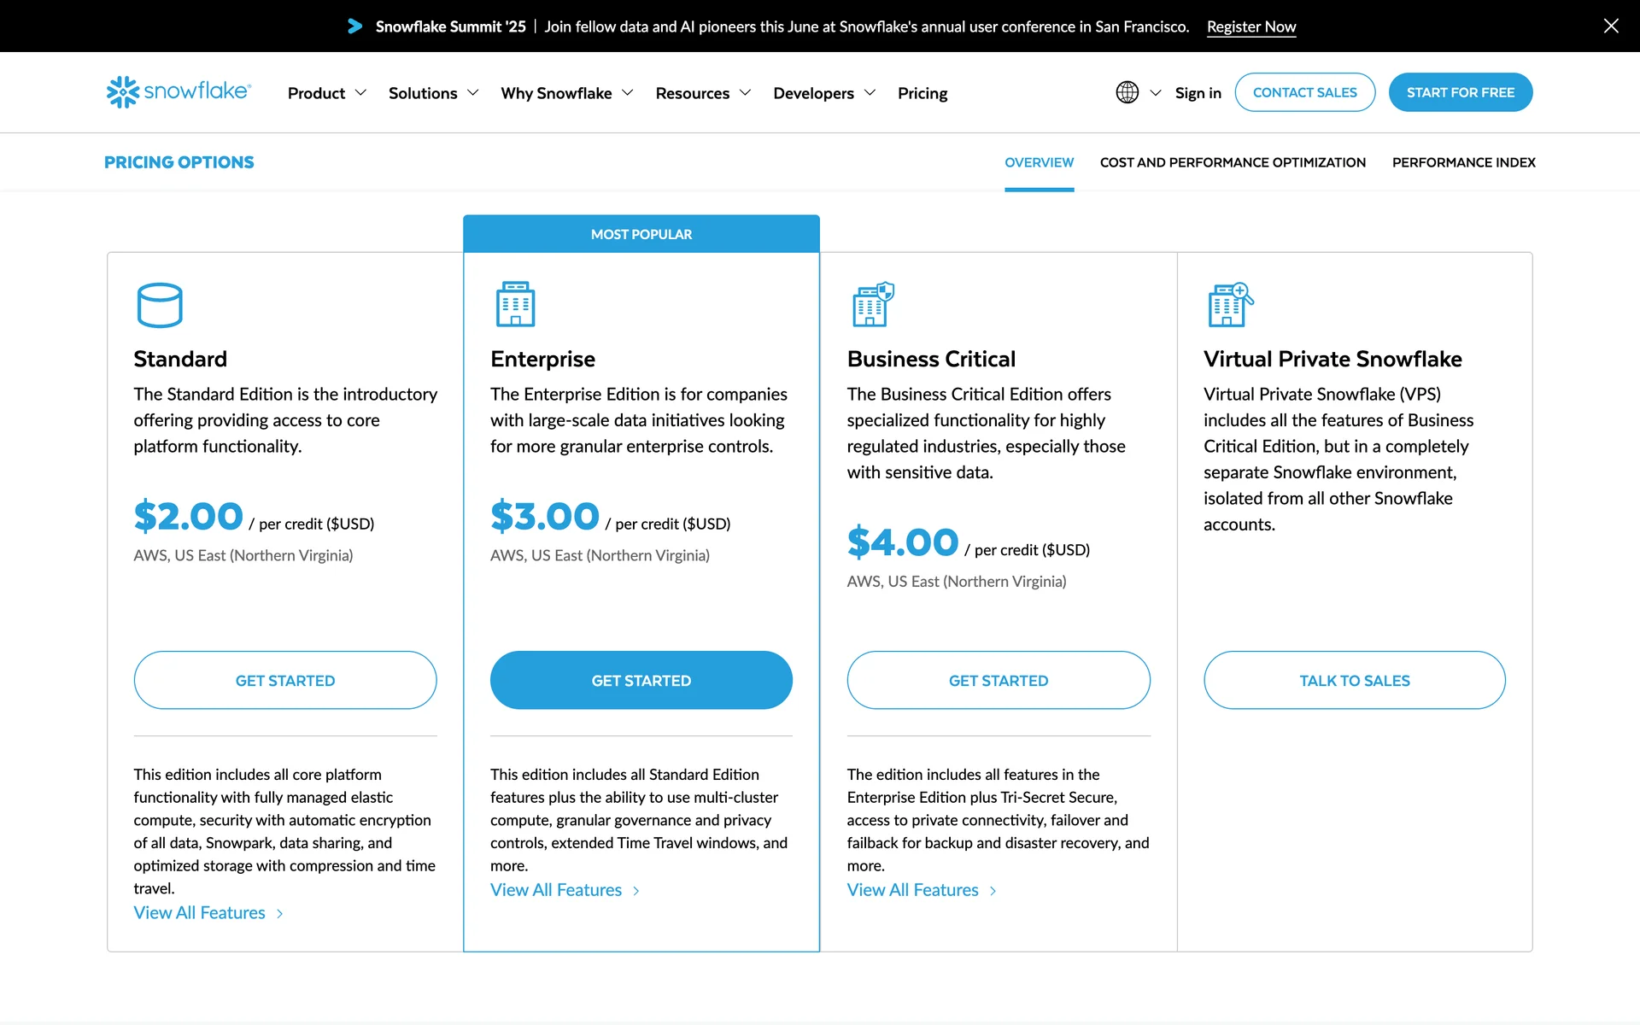The width and height of the screenshot is (1640, 1025).
Task: Click the Standard edition database icon
Action: pos(160,305)
